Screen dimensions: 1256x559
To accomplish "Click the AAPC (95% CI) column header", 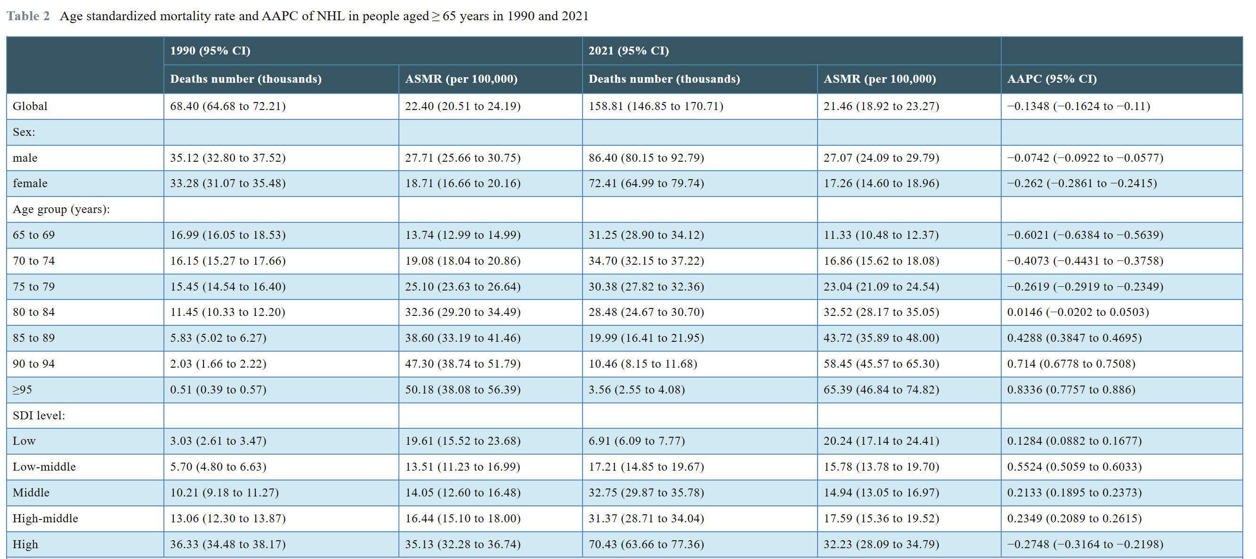I will click(1052, 79).
